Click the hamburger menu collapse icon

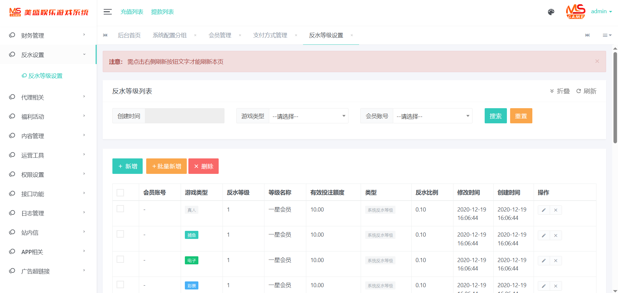click(108, 12)
